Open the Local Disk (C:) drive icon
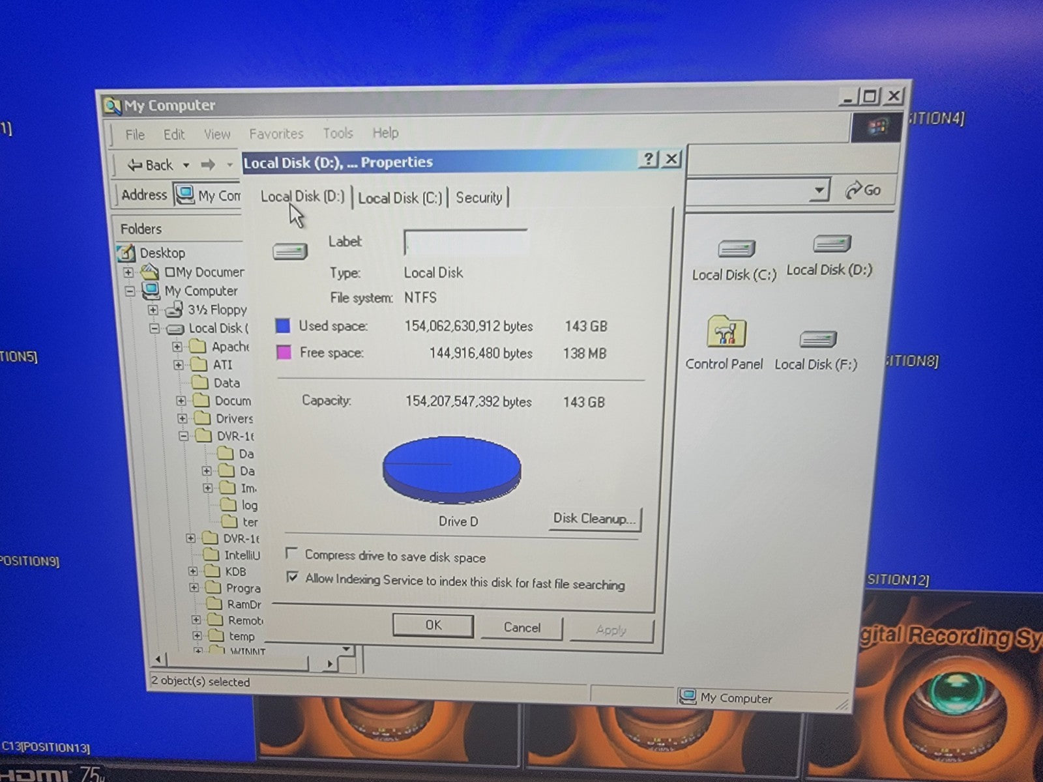 click(x=735, y=250)
